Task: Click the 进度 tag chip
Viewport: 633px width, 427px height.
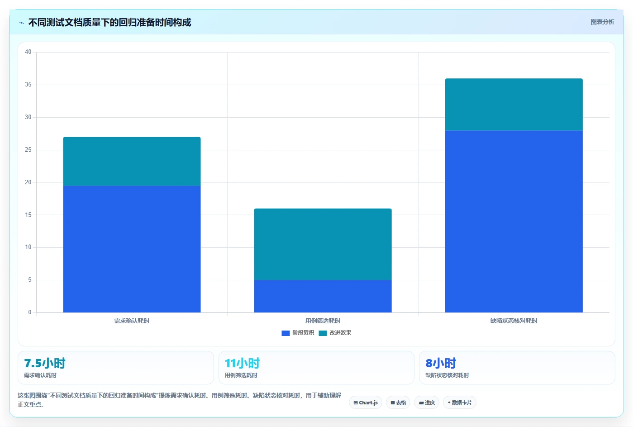Action: coord(427,403)
